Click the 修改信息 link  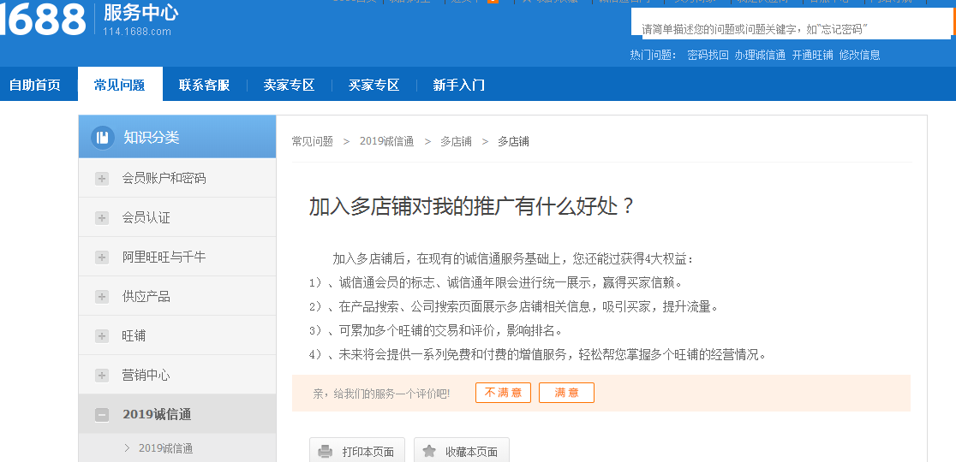point(860,55)
